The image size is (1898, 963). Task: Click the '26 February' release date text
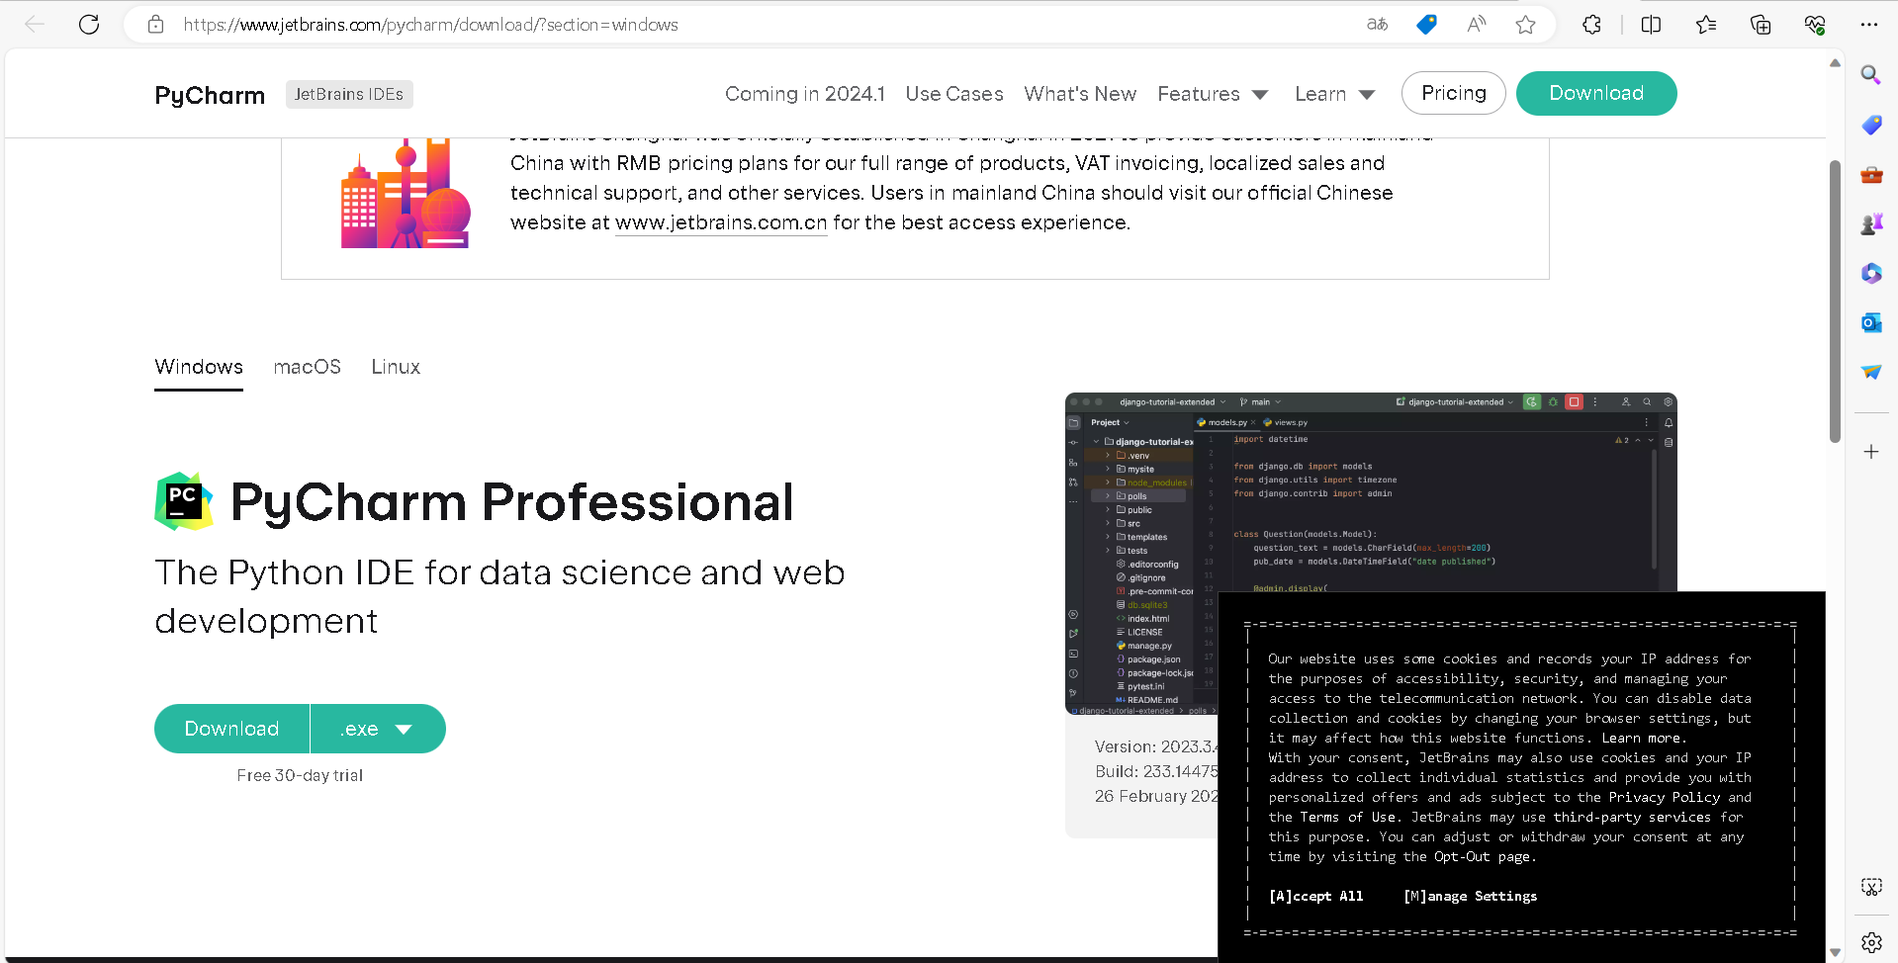coord(1156,796)
